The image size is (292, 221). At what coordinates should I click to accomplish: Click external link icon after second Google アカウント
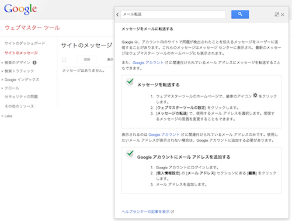[182, 135]
